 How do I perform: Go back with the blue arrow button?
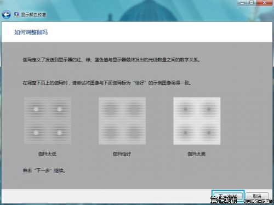coord(7,15)
